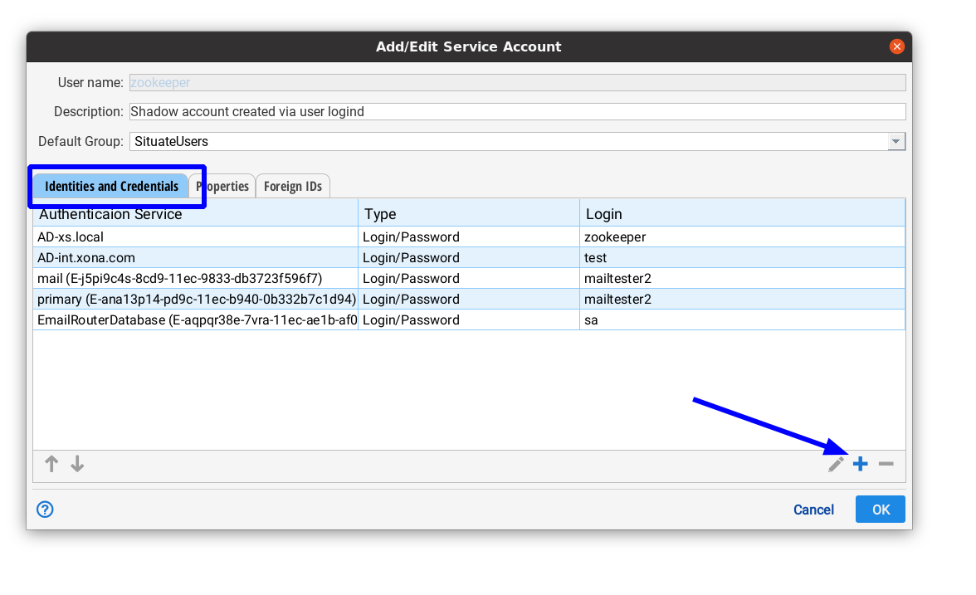Select the AD-int.xona.com row
Viewport: 976px width, 595px height.
coord(195,258)
